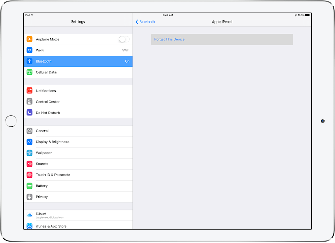
Task: Tap the Control Center gray icon
Action: (29, 102)
